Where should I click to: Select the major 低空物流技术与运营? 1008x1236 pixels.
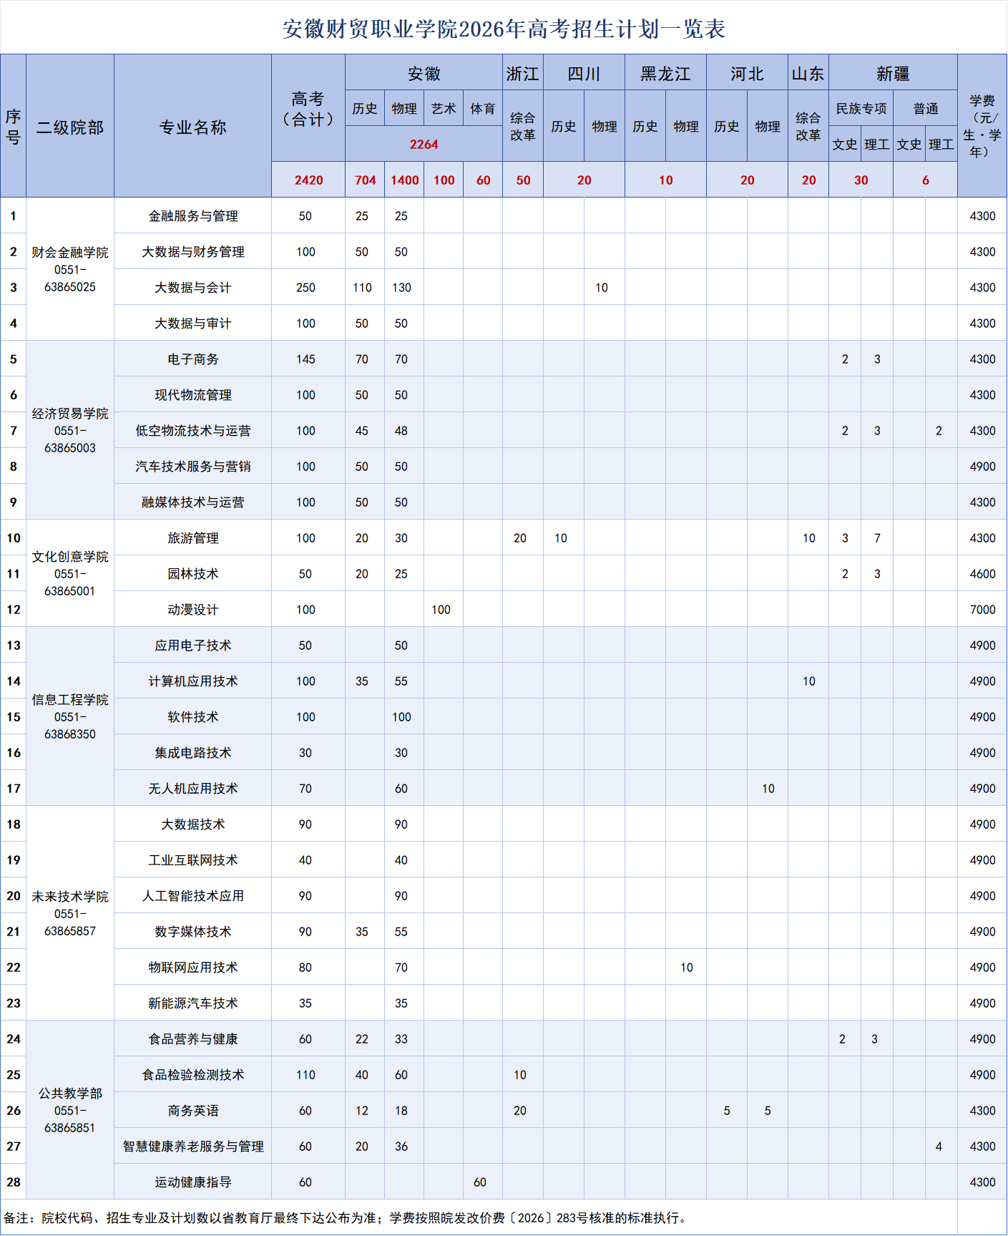192,430
